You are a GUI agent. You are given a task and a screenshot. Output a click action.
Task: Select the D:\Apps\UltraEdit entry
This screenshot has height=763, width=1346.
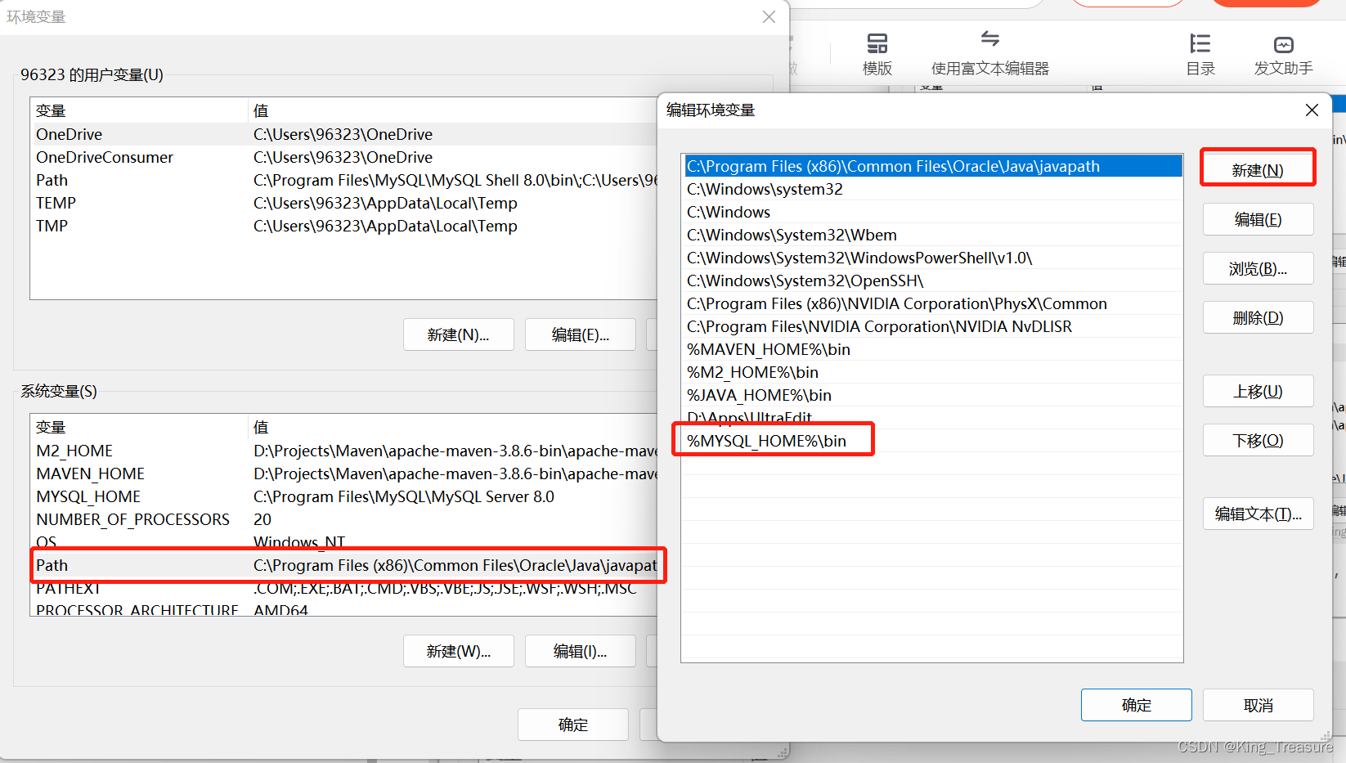932,417
